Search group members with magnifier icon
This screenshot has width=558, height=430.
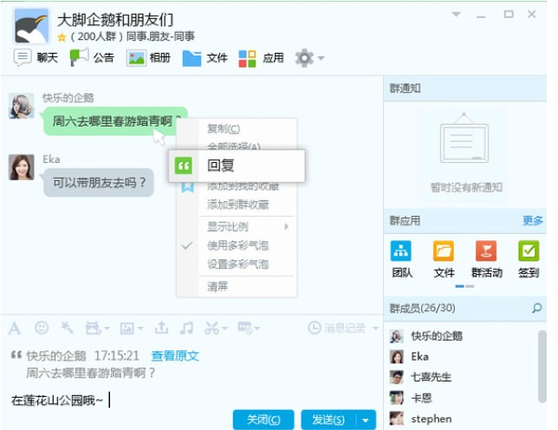click(536, 308)
